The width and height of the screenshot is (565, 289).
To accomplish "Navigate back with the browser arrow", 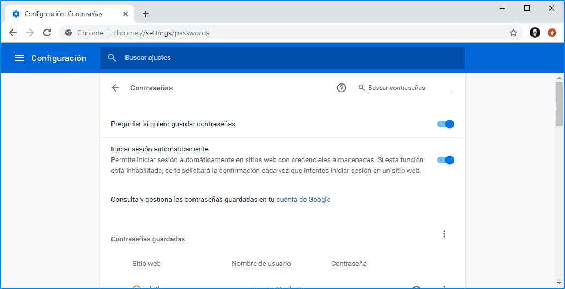I will coord(13,33).
